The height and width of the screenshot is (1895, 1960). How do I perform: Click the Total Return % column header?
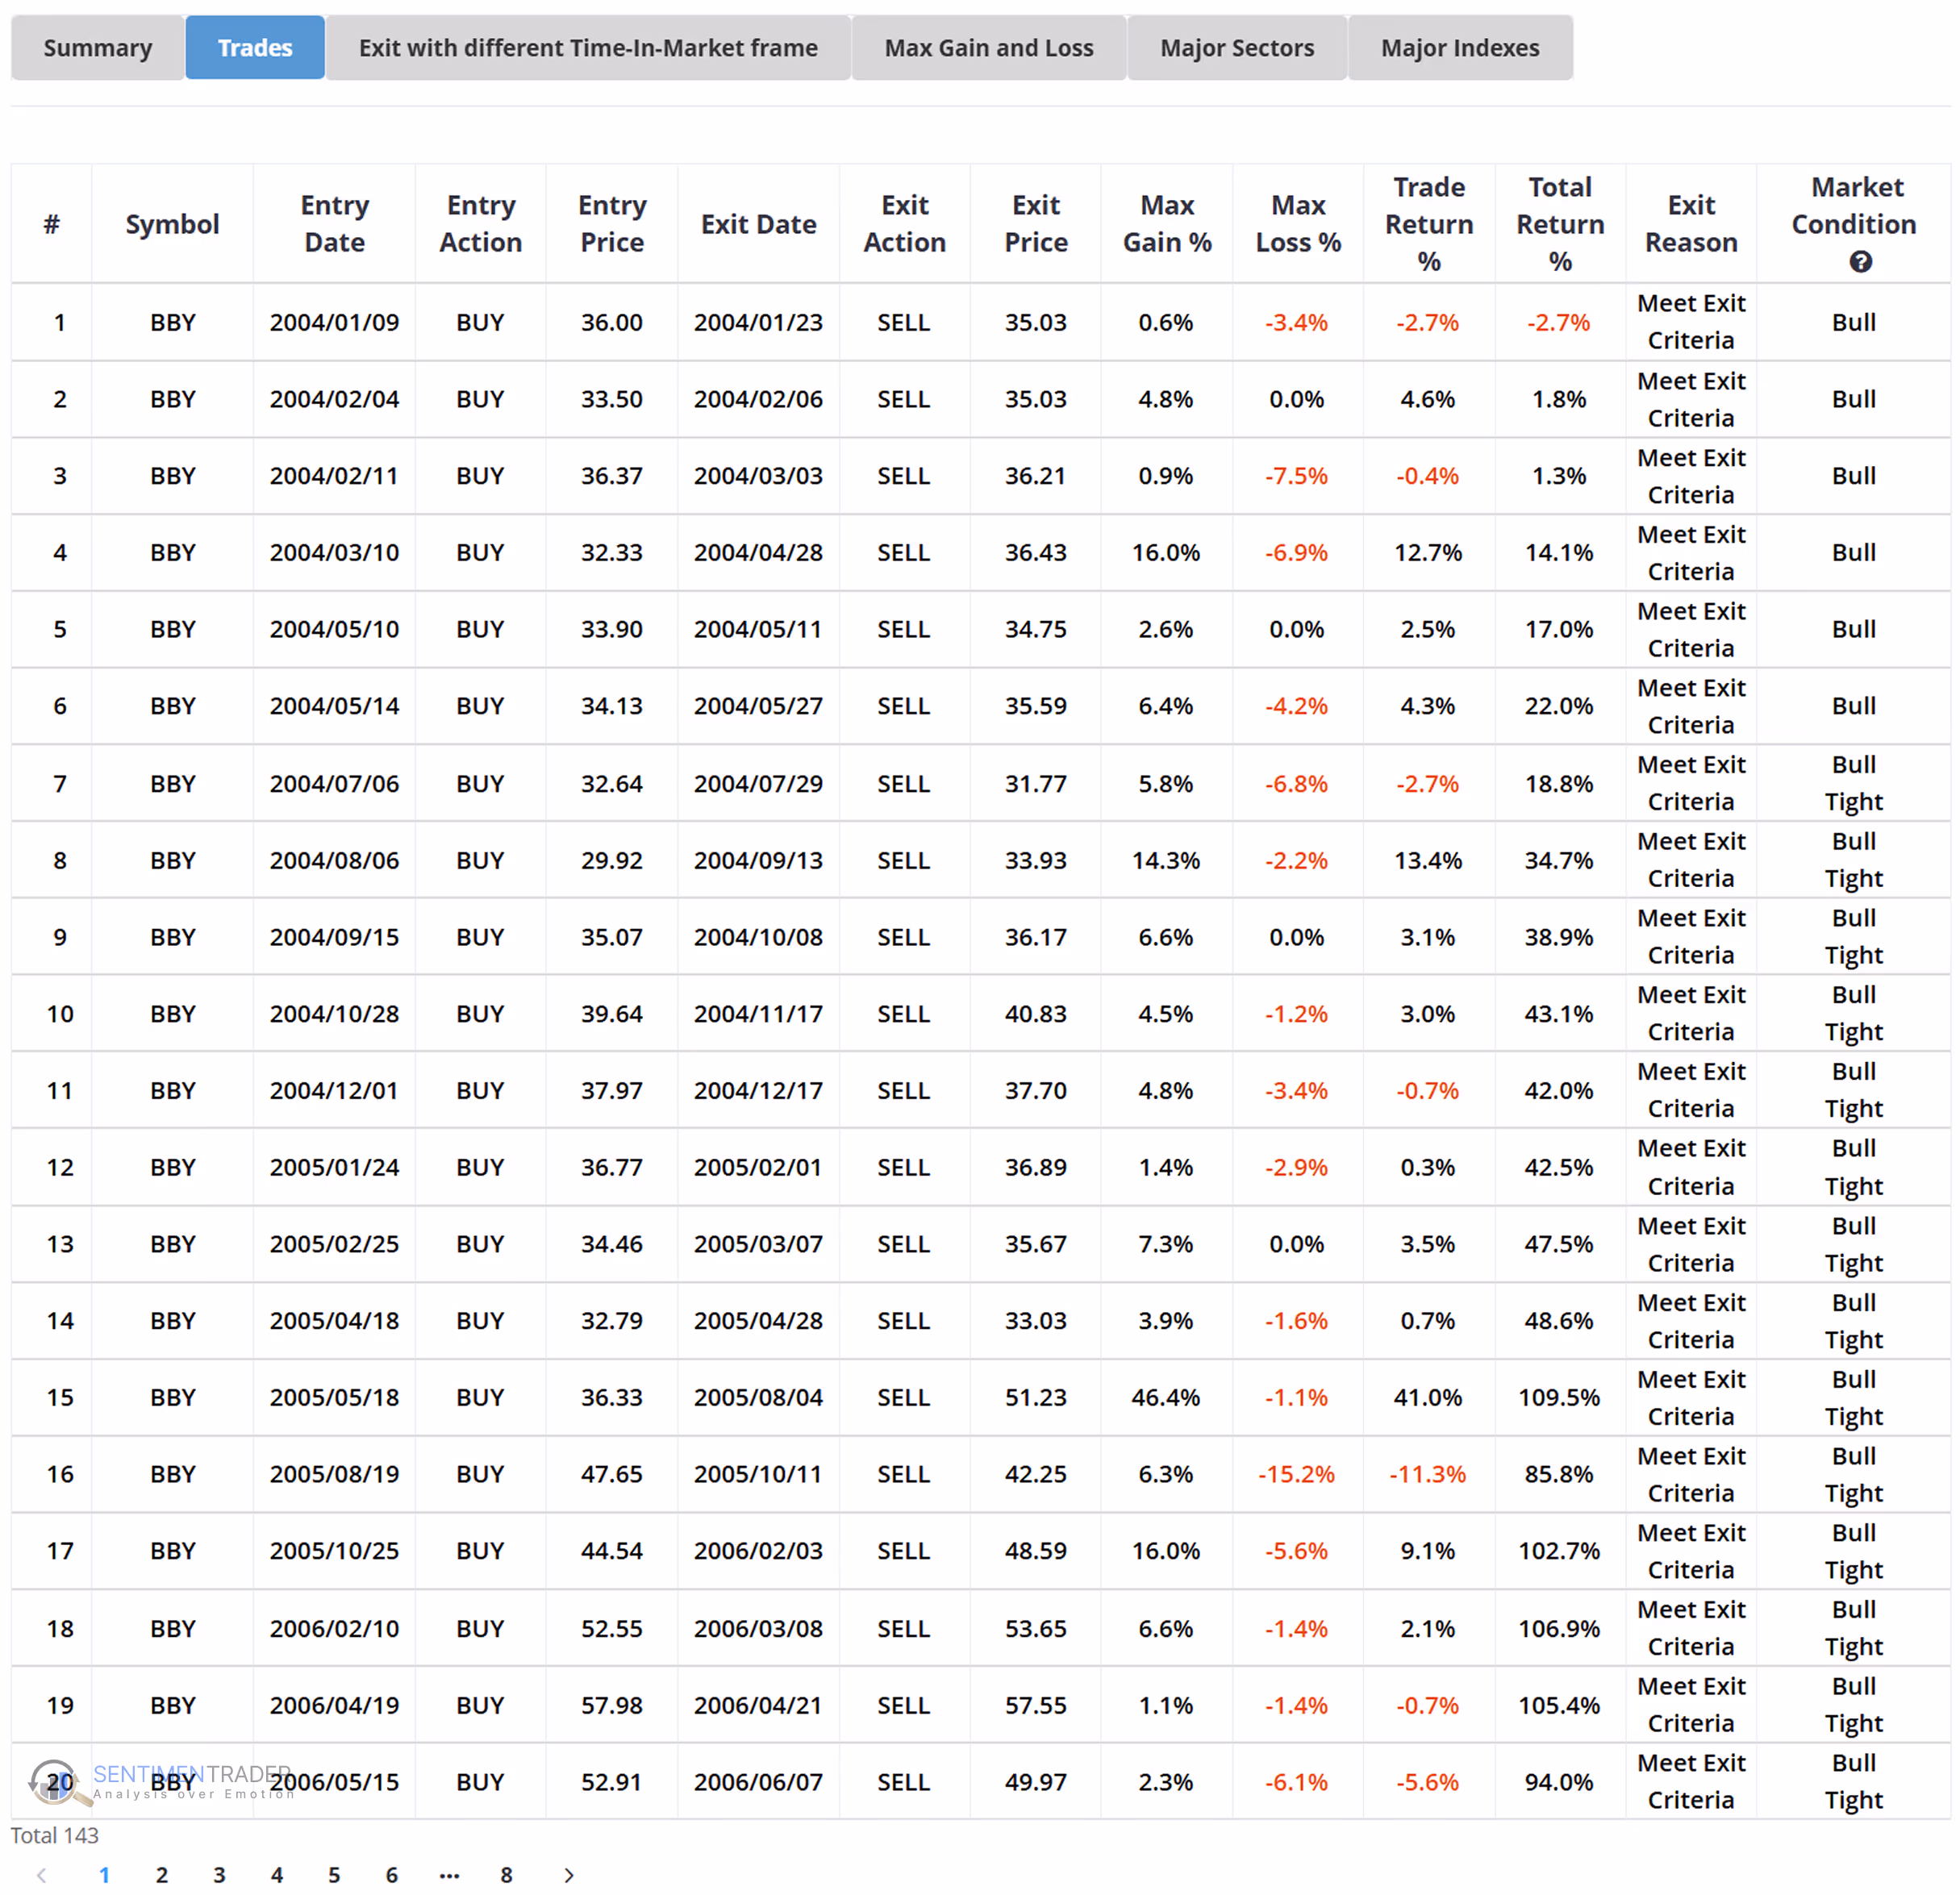pos(1559,224)
